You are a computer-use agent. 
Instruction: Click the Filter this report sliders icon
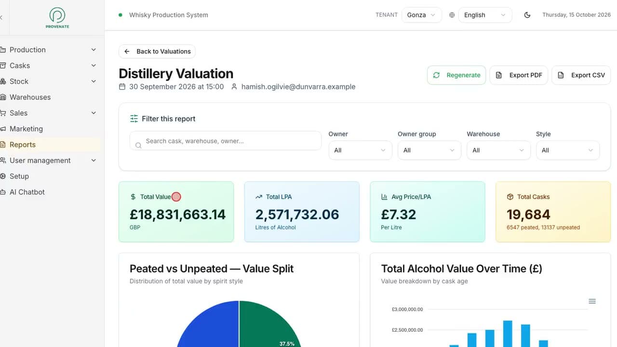coord(134,119)
